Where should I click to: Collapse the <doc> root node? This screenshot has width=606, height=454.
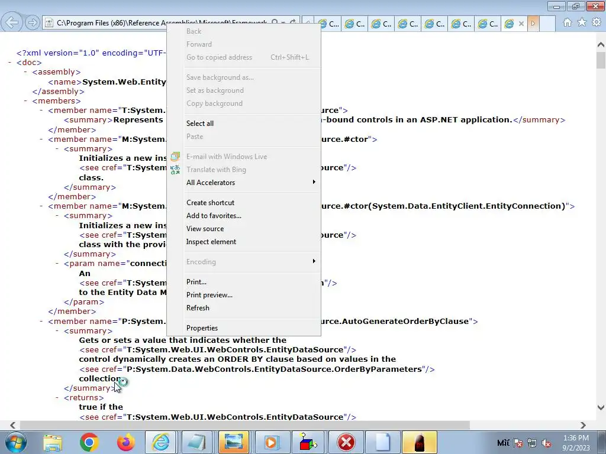(9, 62)
